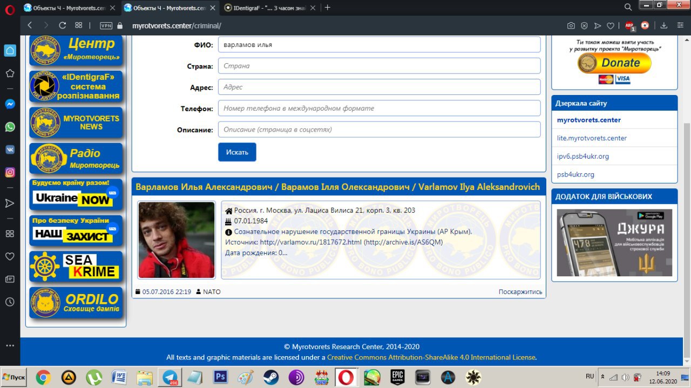
Task: Open the Ukraine NOW banner
Action: pyautogui.click(x=76, y=194)
